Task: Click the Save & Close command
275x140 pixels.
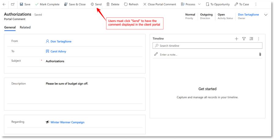Action: pyautogui.click(x=75, y=4)
